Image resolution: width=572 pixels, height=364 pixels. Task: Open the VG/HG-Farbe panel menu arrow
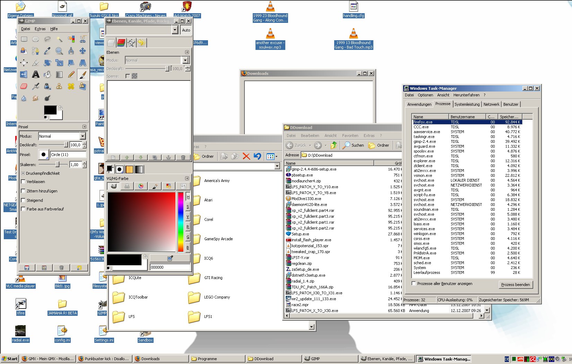187,179
